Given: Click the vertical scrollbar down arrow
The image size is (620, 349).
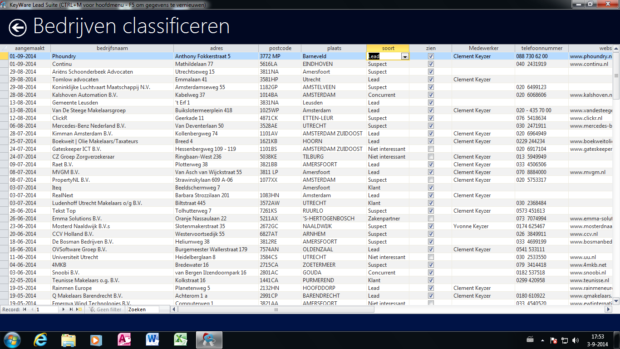Looking at the screenshot, I should pyautogui.click(x=616, y=300).
